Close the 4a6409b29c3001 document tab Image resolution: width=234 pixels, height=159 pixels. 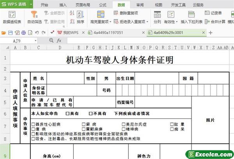pyautogui.click(x=204, y=32)
